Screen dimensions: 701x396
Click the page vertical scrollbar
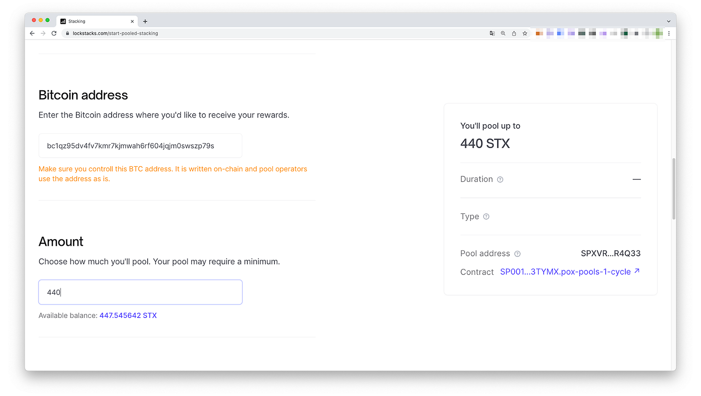click(x=674, y=189)
